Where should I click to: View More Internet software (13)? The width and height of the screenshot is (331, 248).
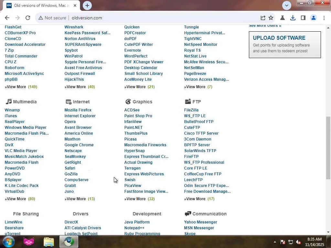tap(80, 199)
